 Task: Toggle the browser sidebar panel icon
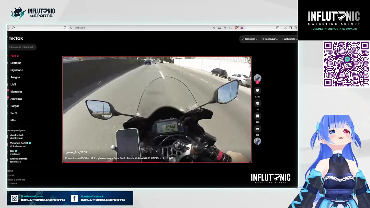(x=291, y=28)
